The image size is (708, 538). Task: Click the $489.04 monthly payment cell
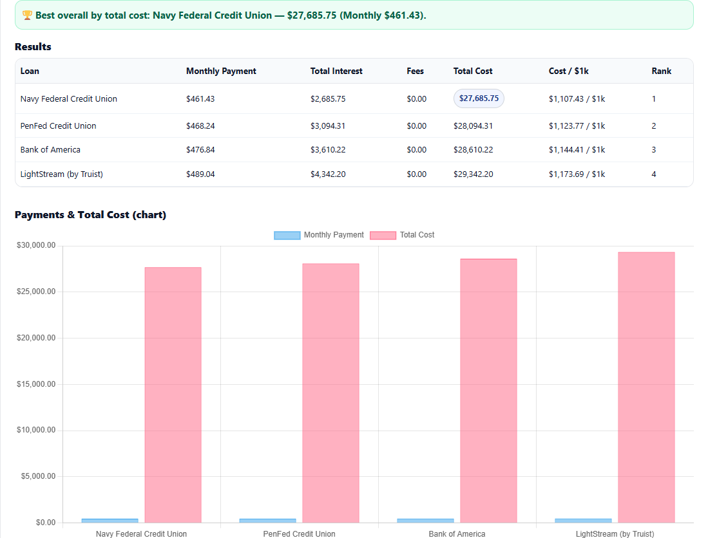pos(200,174)
